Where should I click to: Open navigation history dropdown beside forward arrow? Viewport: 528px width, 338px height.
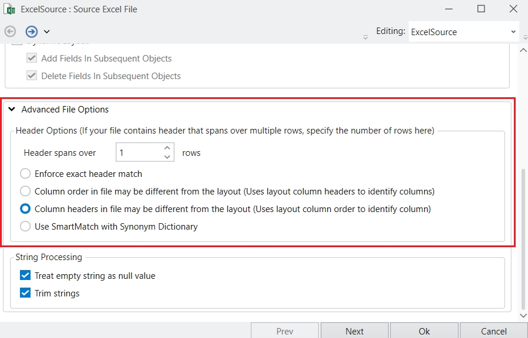(47, 32)
